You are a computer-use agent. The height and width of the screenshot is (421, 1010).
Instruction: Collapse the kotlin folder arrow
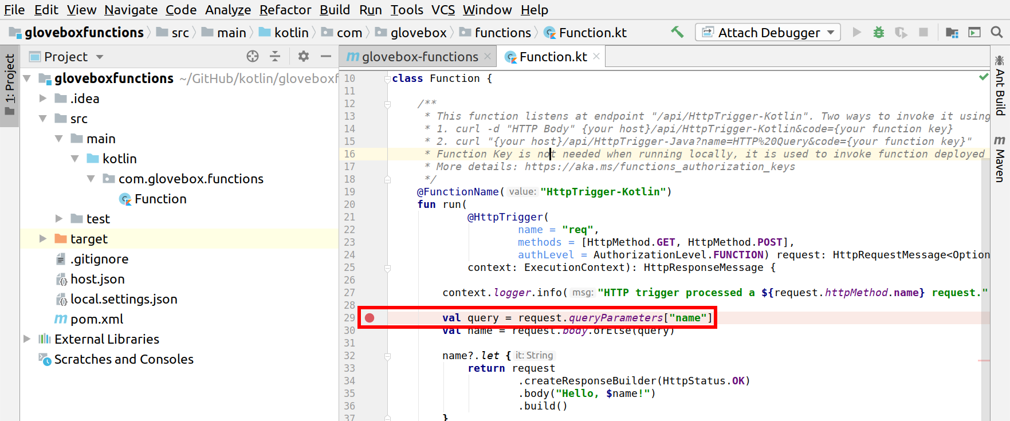pos(75,159)
